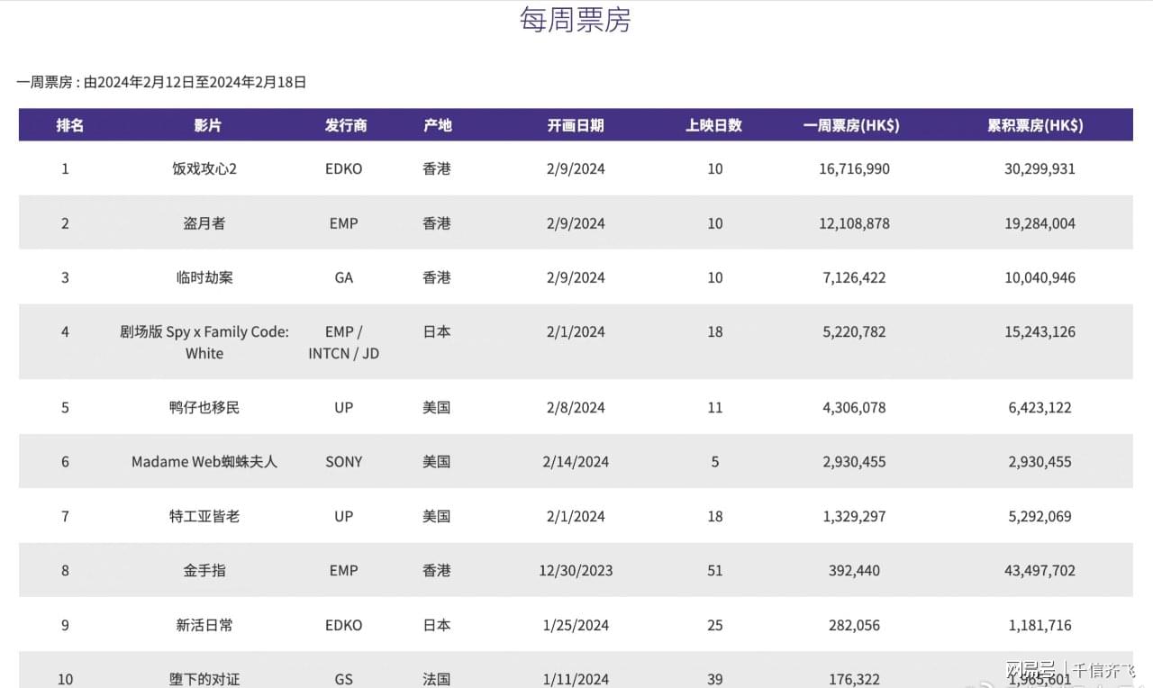Click weekly gross 282,056
Image resolution: width=1153 pixels, height=688 pixels.
pyautogui.click(x=854, y=625)
